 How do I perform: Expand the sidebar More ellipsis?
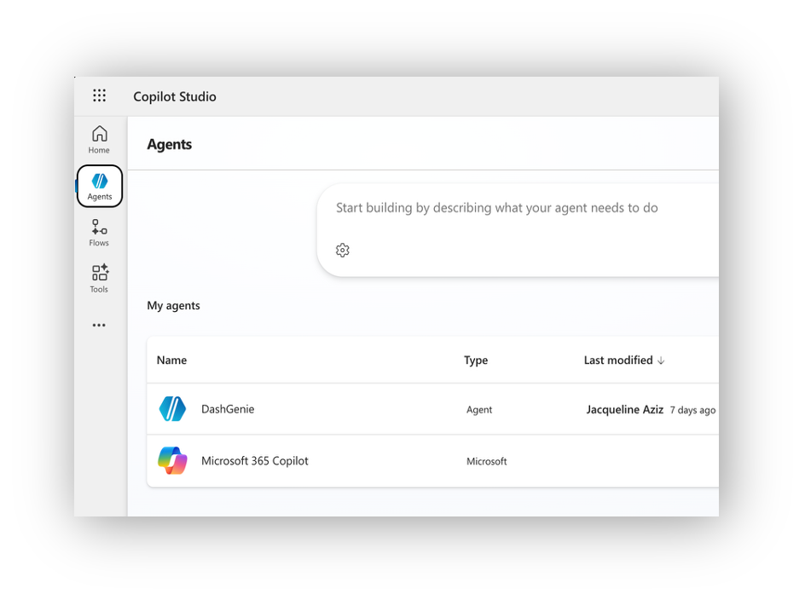[99, 325]
